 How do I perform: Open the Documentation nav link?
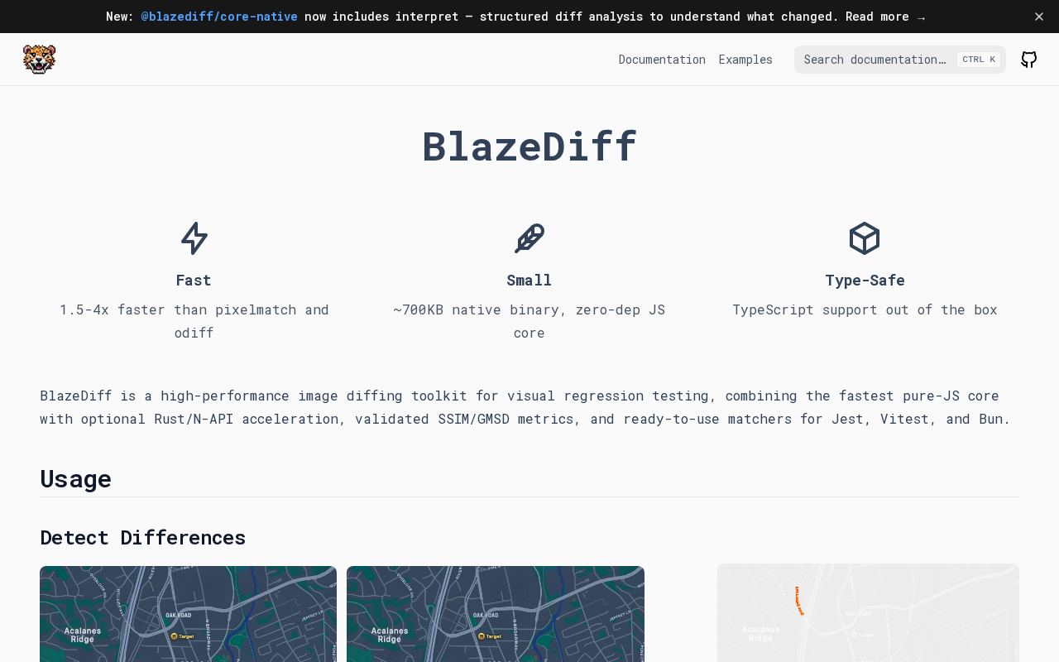point(662,60)
